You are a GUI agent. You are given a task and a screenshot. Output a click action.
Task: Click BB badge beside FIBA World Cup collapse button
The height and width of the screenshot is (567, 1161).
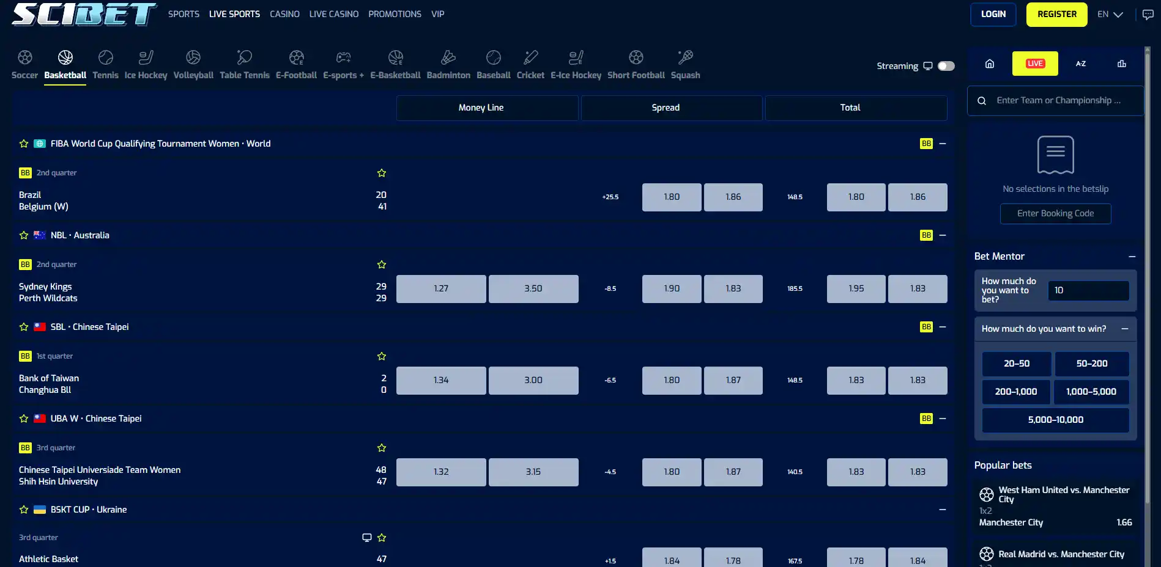coord(926,144)
